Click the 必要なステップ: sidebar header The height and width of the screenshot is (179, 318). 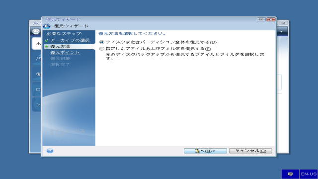tap(65, 34)
